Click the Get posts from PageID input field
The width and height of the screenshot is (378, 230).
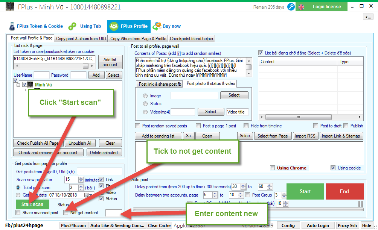[x=99, y=171]
